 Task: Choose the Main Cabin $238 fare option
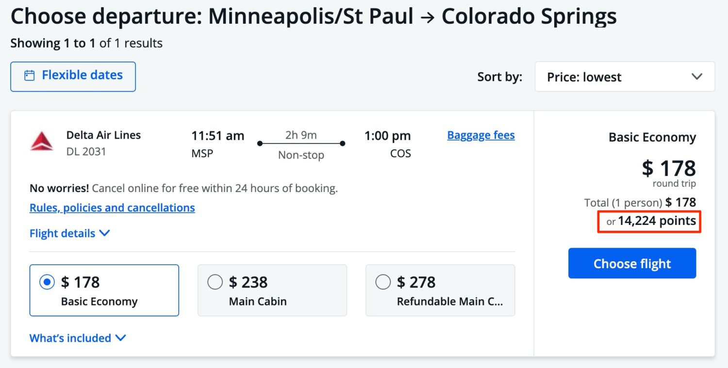[215, 281]
